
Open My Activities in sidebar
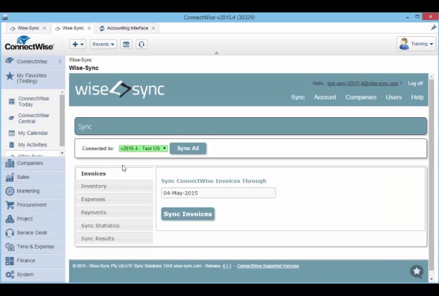(32, 145)
